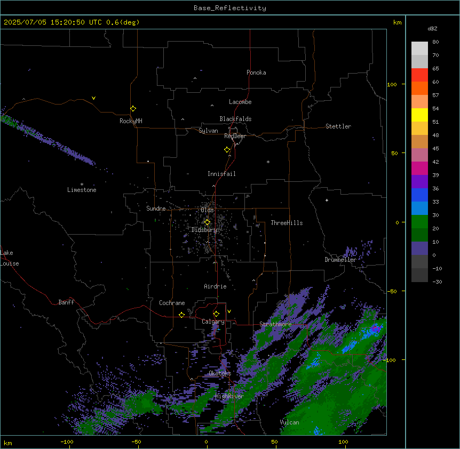Select the magenta 42 dBZ legend swatch
The image size is (460, 449).
click(x=419, y=168)
